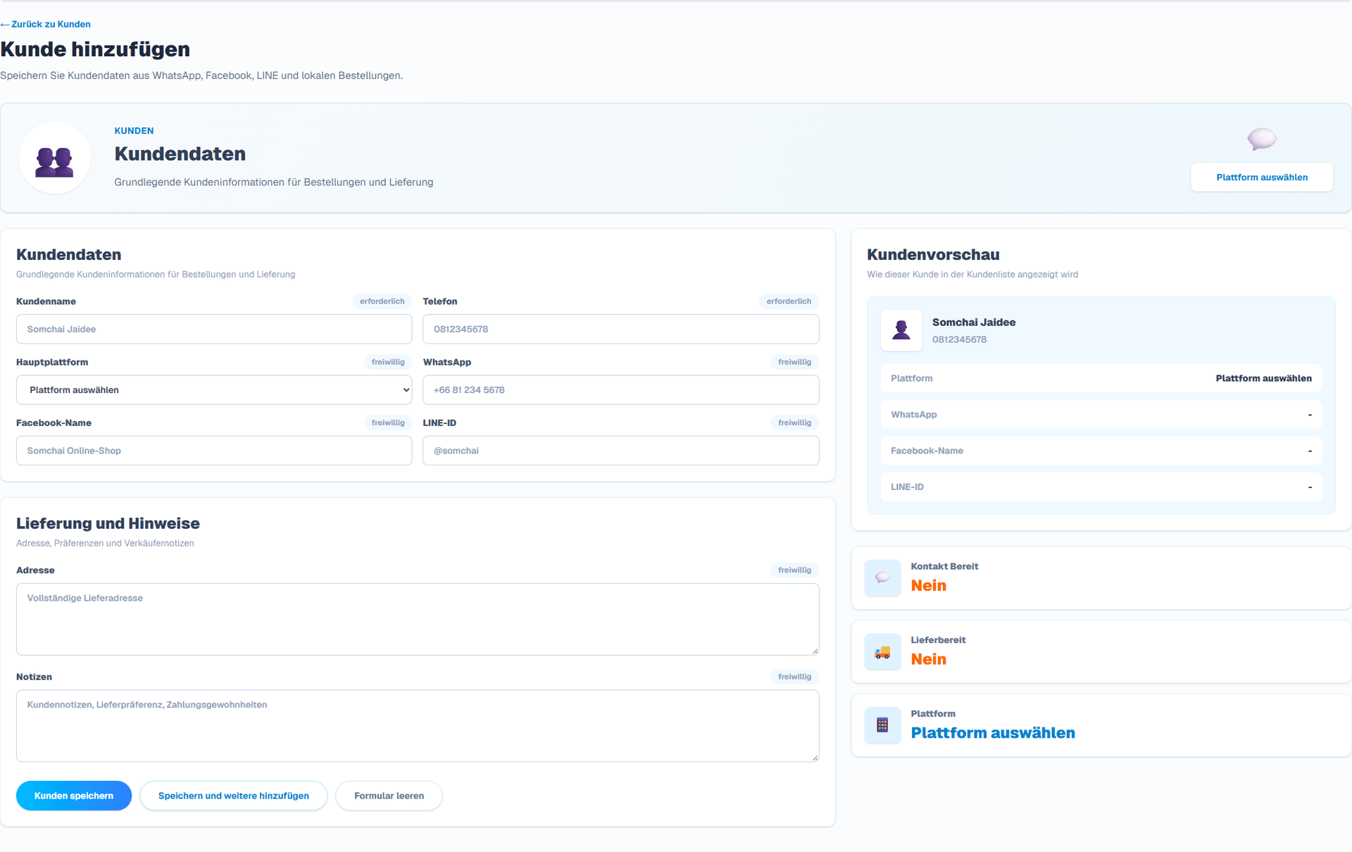
Task: Open the Hauptplattform dropdown
Action: 214,389
